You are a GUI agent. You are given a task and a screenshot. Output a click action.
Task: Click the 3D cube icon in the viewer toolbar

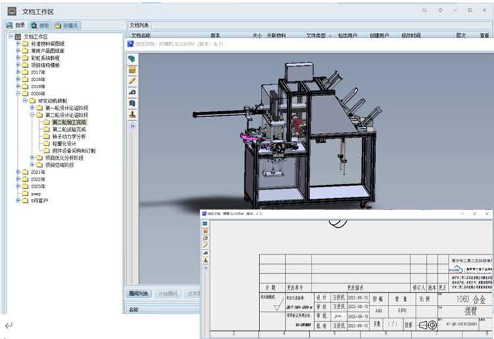click(132, 59)
